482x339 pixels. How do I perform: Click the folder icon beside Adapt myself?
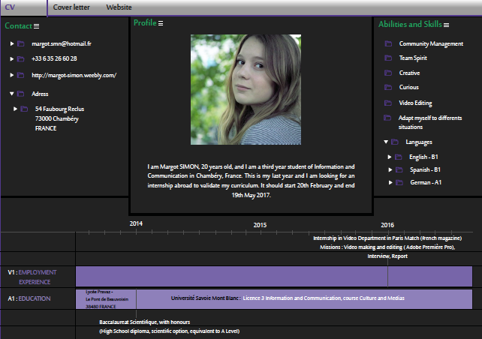point(387,118)
